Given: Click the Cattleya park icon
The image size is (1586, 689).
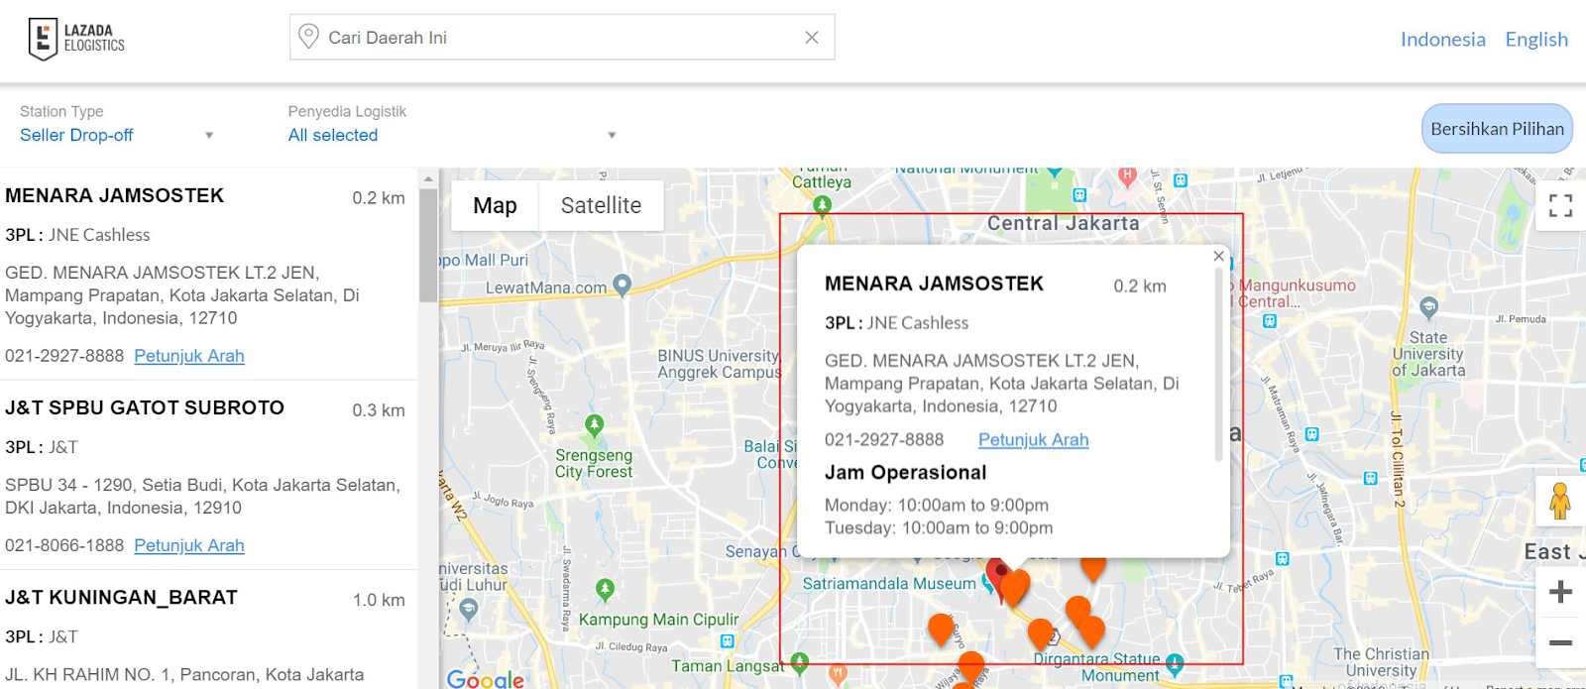Looking at the screenshot, I should point(822,205).
